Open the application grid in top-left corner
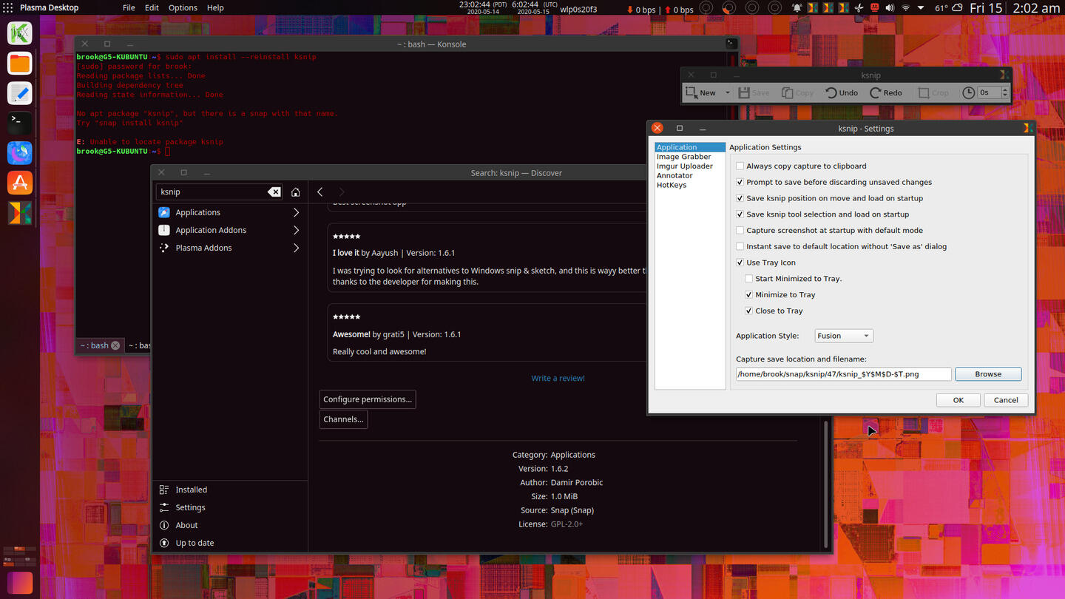Image resolution: width=1065 pixels, height=599 pixels. pos(8,8)
